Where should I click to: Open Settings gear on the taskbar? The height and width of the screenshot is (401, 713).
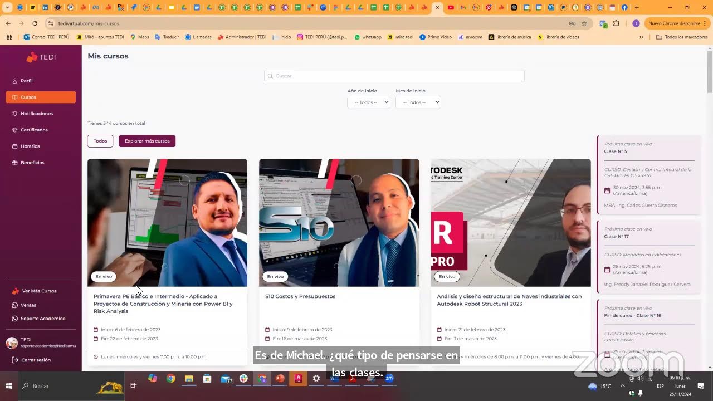pos(316,379)
